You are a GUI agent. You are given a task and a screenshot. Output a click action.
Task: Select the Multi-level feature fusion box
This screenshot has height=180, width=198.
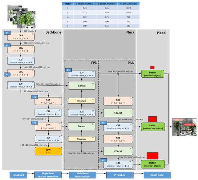point(82,175)
